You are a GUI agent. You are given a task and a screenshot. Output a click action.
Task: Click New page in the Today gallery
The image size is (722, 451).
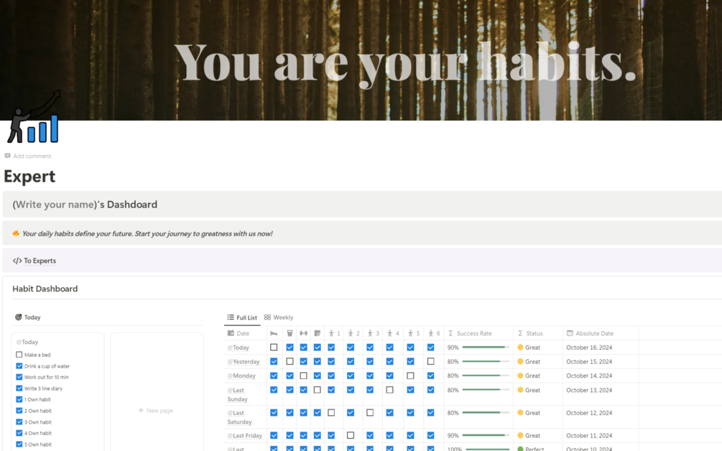[156, 411]
